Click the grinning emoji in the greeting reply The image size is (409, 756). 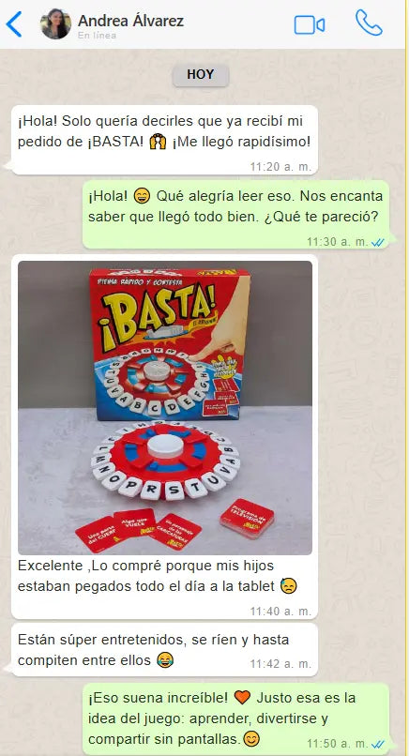coord(143,196)
